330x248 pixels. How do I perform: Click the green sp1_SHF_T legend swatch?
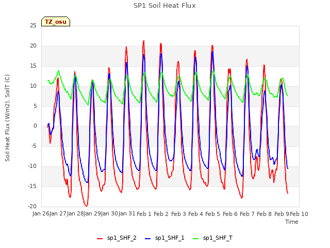tap(196, 239)
